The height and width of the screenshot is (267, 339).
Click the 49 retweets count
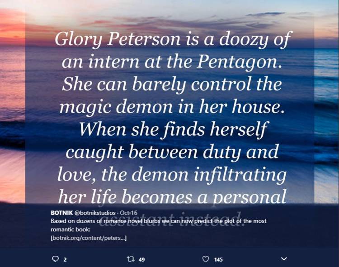pyautogui.click(x=141, y=259)
